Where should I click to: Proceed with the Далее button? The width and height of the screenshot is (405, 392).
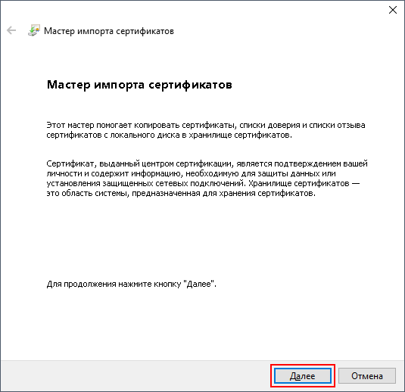click(303, 376)
